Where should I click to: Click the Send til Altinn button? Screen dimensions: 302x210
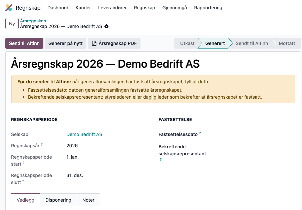(24, 43)
